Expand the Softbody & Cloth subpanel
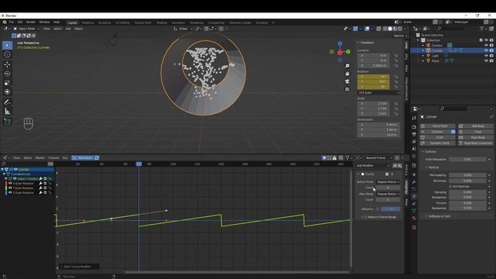 (427, 216)
